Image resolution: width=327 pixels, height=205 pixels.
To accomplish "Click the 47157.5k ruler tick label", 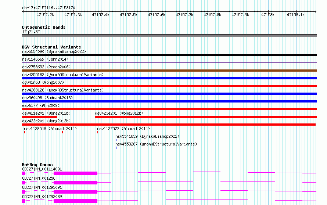I will (x=129, y=15).
